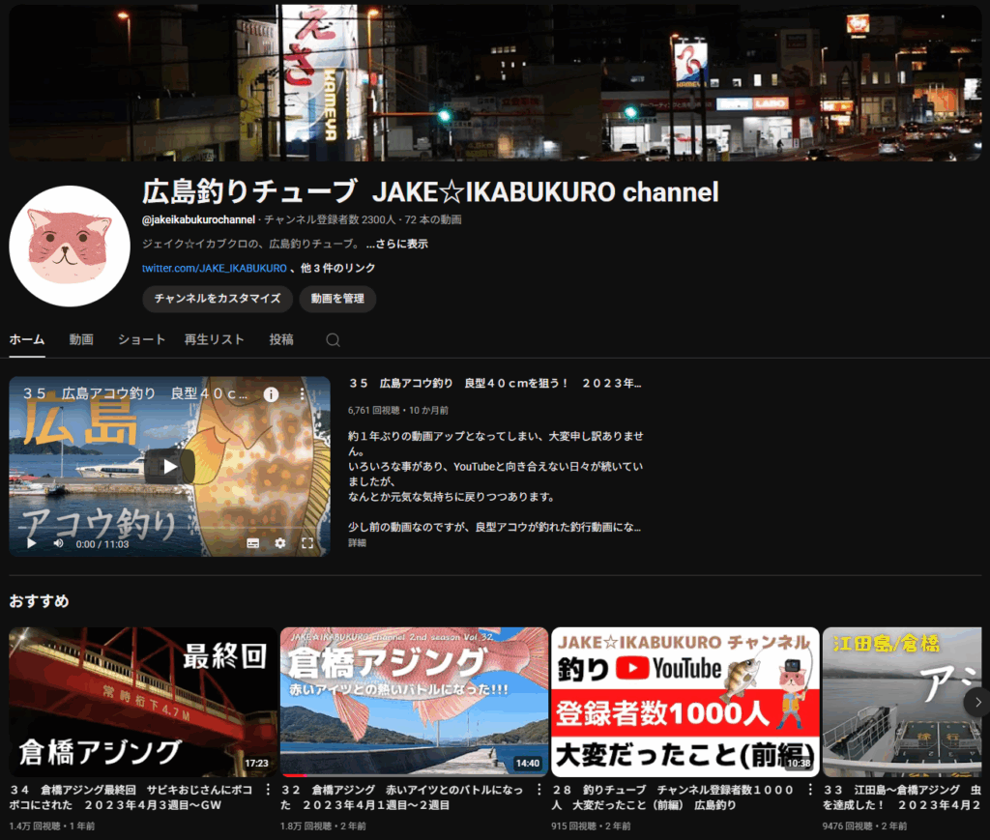This screenshot has height=840, width=990.
Task: Switch to the 投稿 tab
Action: click(281, 339)
